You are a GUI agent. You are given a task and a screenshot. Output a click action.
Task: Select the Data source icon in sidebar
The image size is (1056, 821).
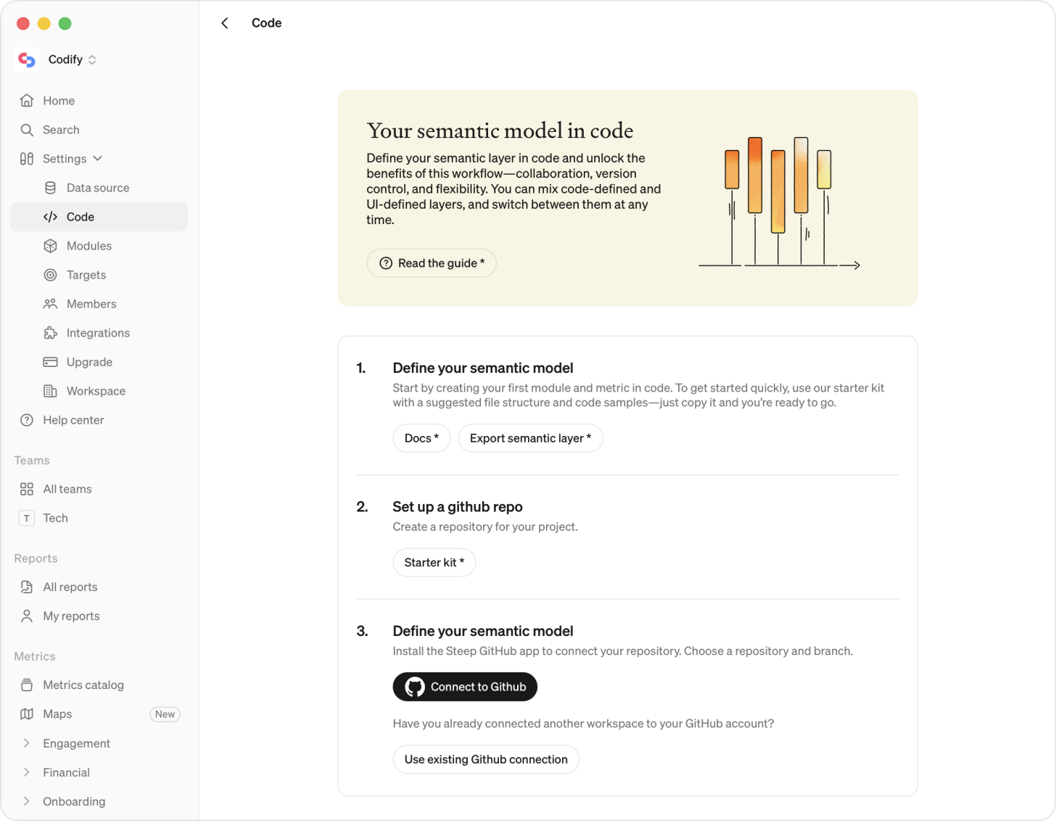pyautogui.click(x=49, y=187)
